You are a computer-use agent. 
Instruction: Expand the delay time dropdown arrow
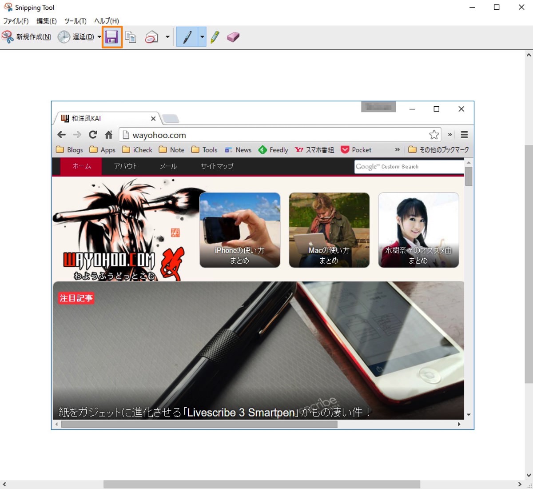(x=99, y=37)
